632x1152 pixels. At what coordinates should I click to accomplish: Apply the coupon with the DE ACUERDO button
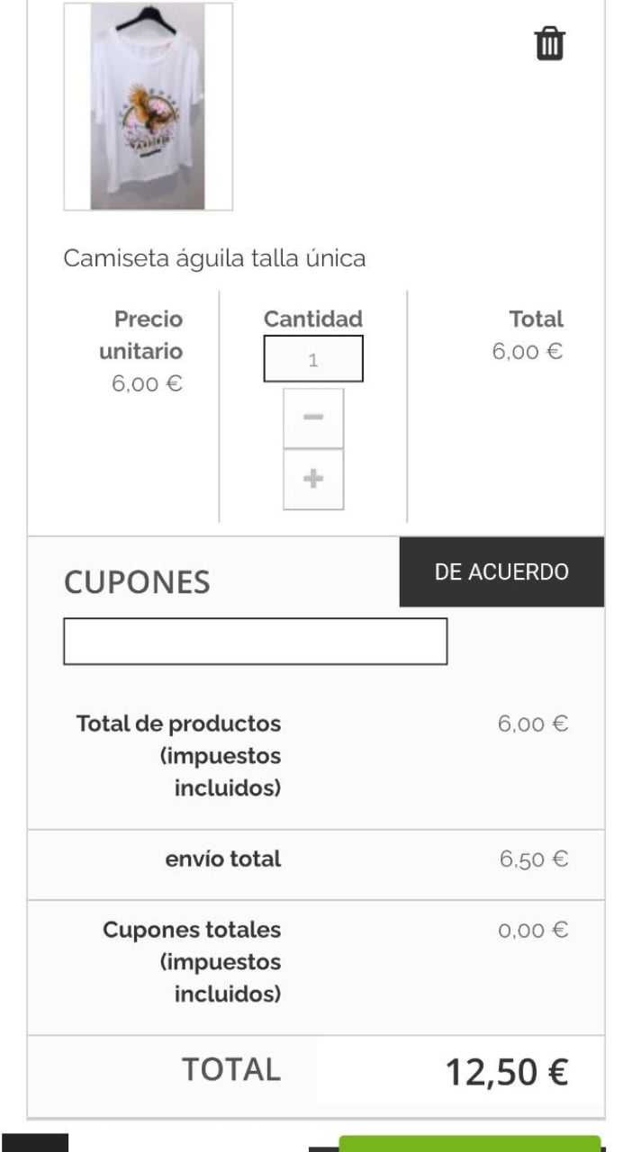pos(501,571)
